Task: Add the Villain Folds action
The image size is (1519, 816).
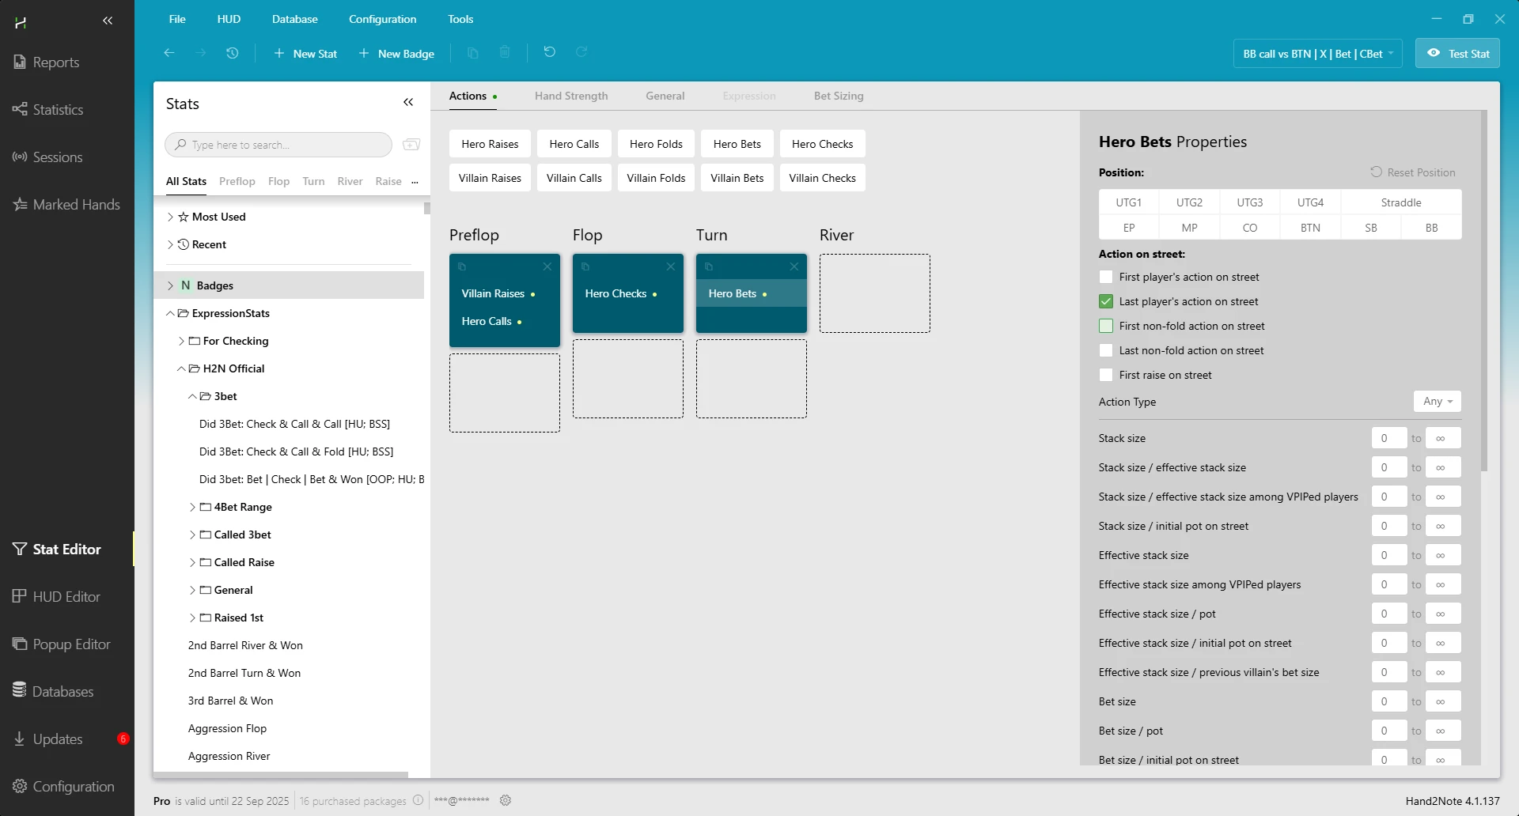Action: coord(656,178)
